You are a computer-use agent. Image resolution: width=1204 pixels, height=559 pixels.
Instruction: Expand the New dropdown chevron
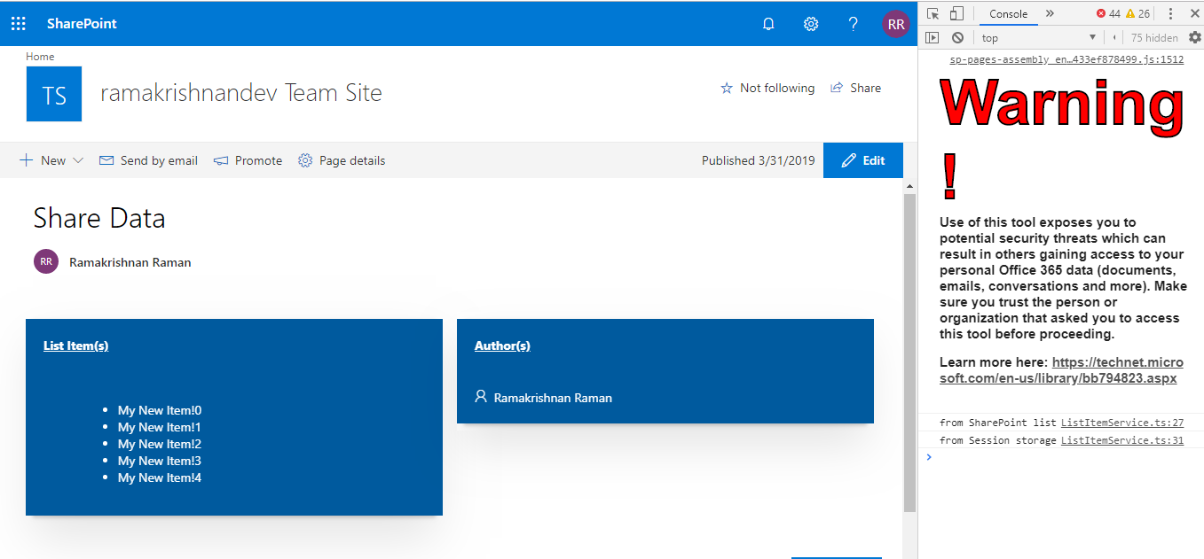tap(77, 160)
